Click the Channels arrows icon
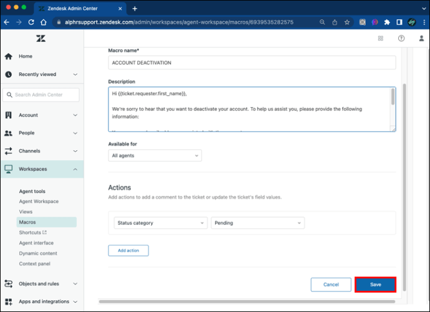Screen dimensions: 430x312 [9, 151]
